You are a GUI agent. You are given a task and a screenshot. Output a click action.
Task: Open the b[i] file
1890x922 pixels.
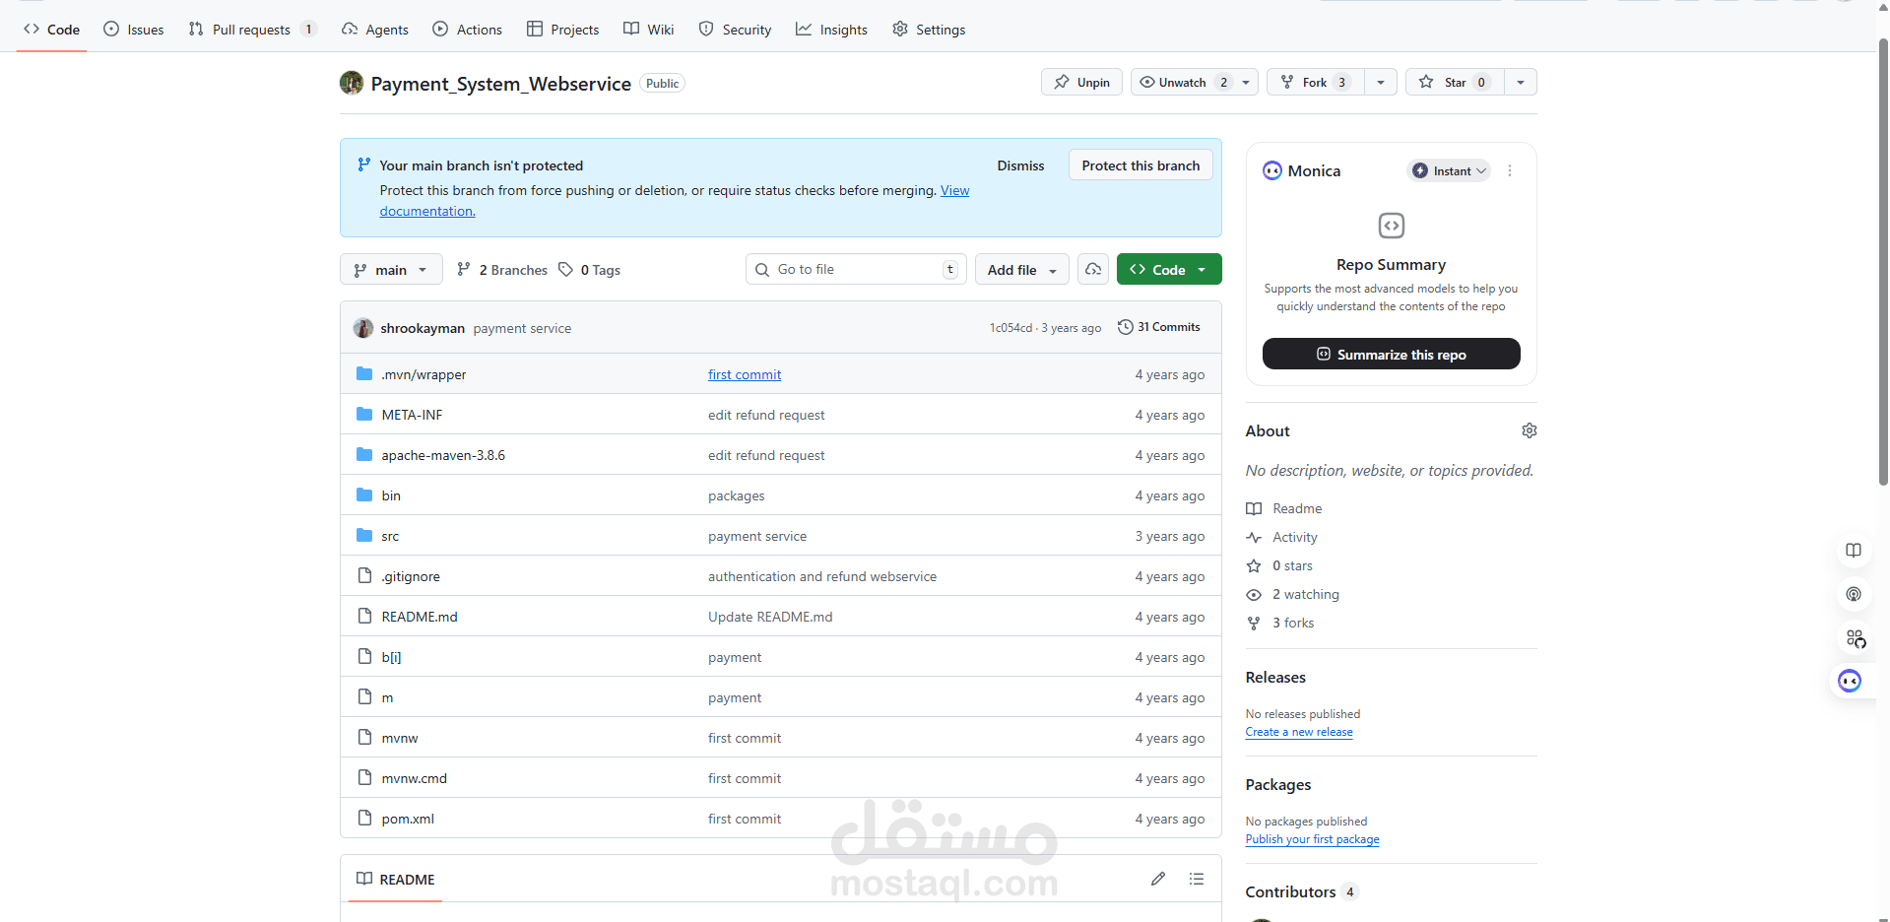[x=391, y=657]
